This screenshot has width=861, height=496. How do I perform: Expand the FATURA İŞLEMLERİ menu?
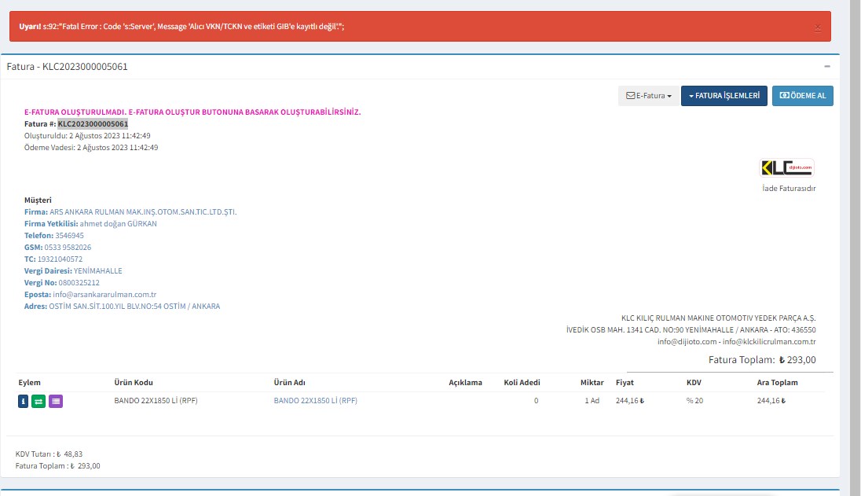click(724, 96)
